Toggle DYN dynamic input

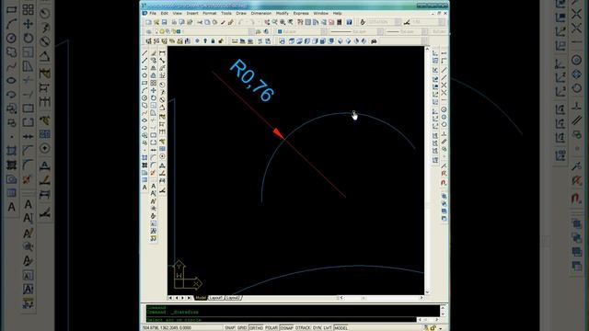coord(317,327)
